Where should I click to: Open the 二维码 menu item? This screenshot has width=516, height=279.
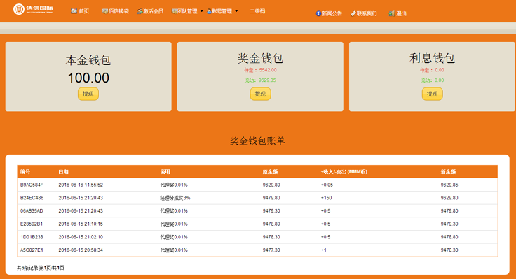coord(257,11)
